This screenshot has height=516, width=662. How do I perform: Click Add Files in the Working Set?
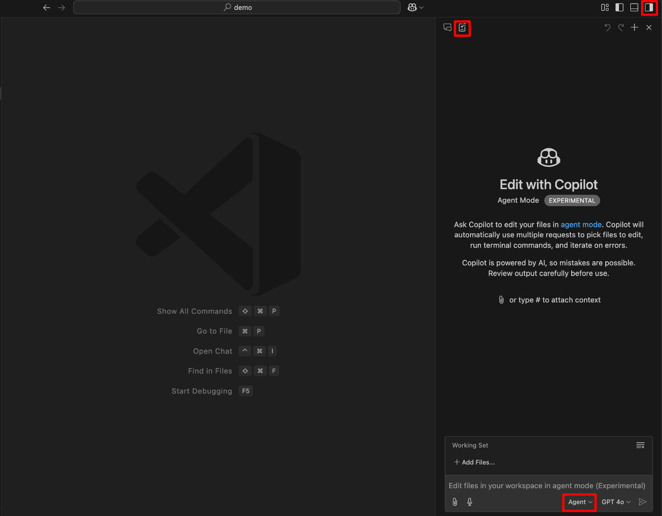474,462
